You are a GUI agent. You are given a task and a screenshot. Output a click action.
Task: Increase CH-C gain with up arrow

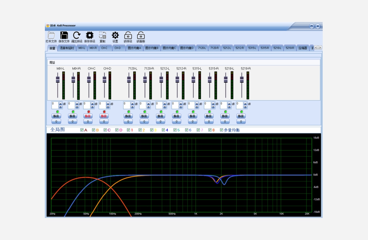pos(92,104)
